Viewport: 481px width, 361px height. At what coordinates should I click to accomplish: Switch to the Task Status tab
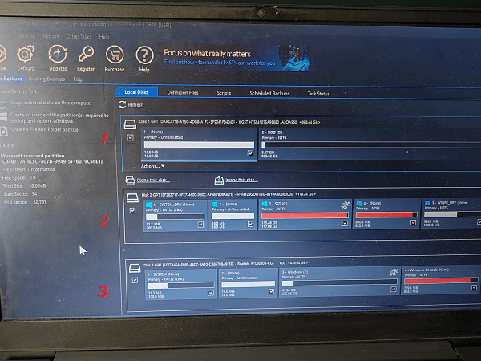pyautogui.click(x=318, y=94)
